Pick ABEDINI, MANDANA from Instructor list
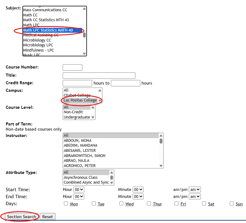Viewport: 246px width, 223px height. (80, 145)
